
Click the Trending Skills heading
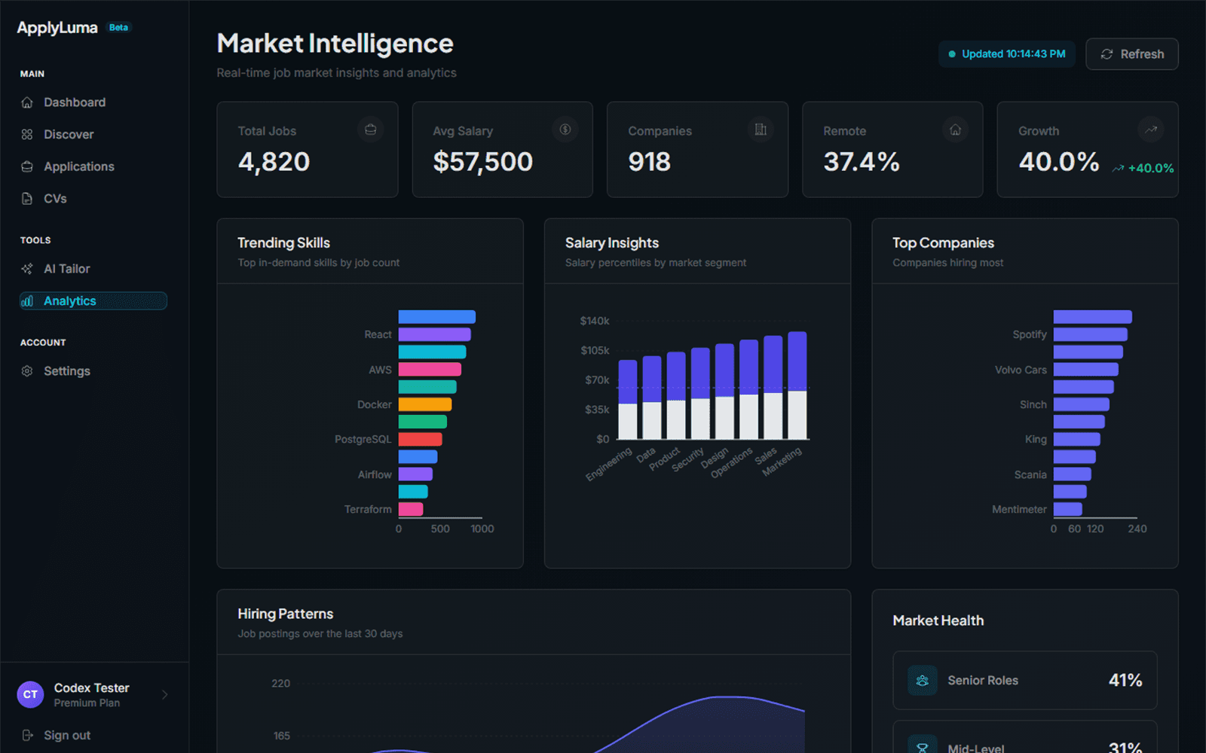click(x=283, y=243)
